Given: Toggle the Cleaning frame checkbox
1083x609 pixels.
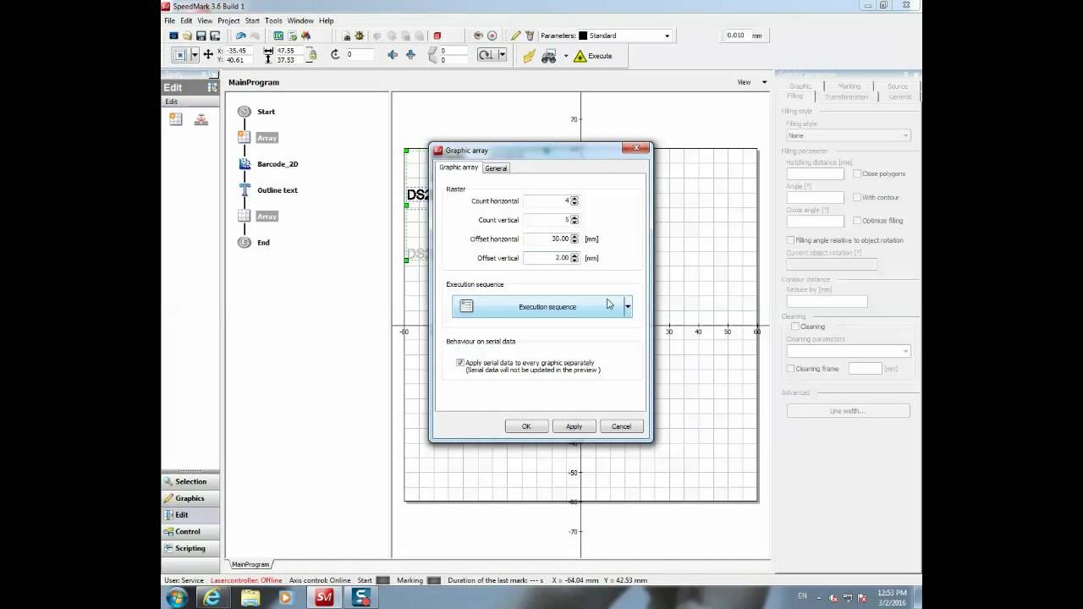Looking at the screenshot, I should click(790, 369).
